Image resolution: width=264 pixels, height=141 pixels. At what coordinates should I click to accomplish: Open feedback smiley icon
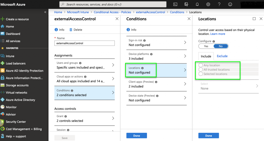point(230,4)
